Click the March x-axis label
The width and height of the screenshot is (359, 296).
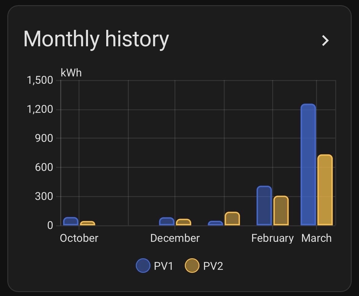click(316, 238)
